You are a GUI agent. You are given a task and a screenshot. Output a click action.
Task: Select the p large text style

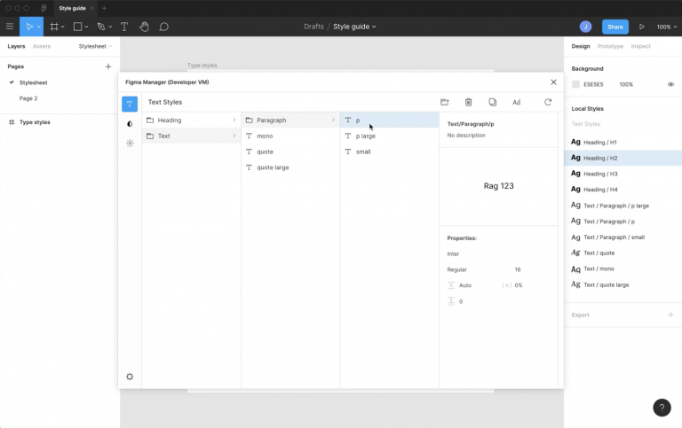click(x=389, y=136)
